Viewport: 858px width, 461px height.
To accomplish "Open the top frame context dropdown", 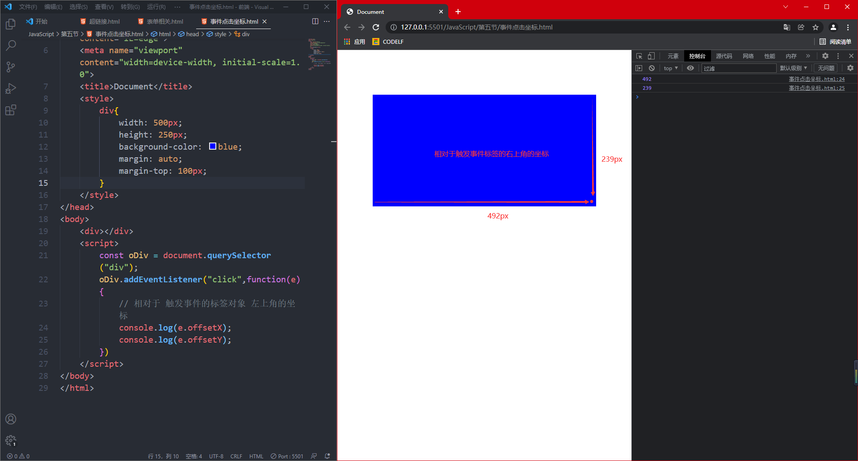I will (670, 68).
